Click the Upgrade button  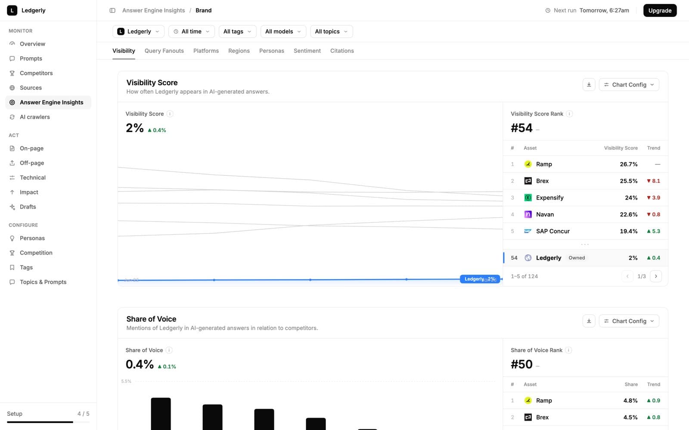coord(660,10)
